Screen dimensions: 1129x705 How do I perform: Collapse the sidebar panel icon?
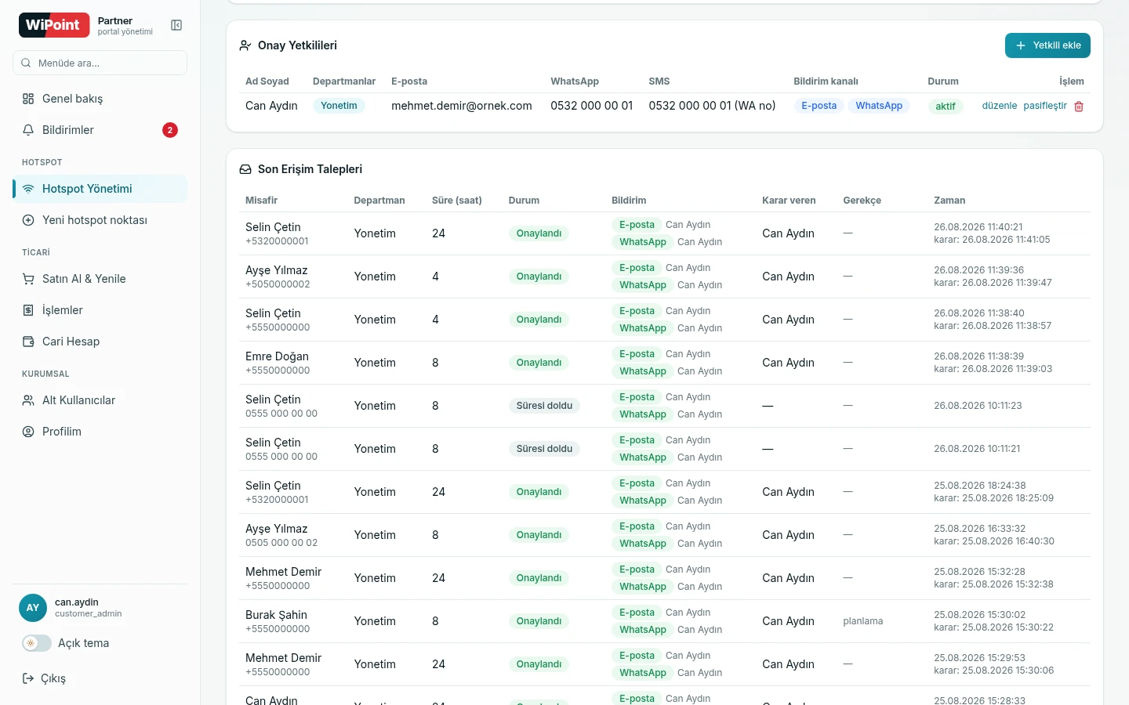(176, 26)
